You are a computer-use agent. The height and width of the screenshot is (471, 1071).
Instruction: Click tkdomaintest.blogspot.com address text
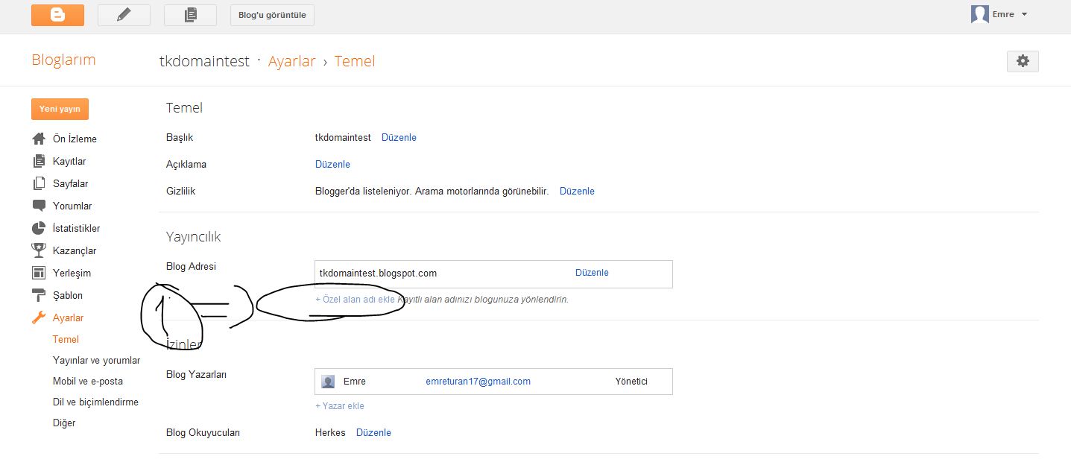pos(378,273)
